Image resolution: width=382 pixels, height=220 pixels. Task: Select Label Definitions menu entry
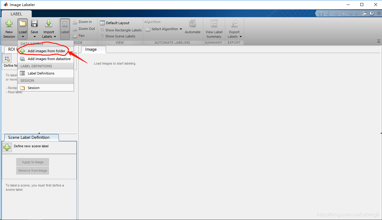point(46,73)
